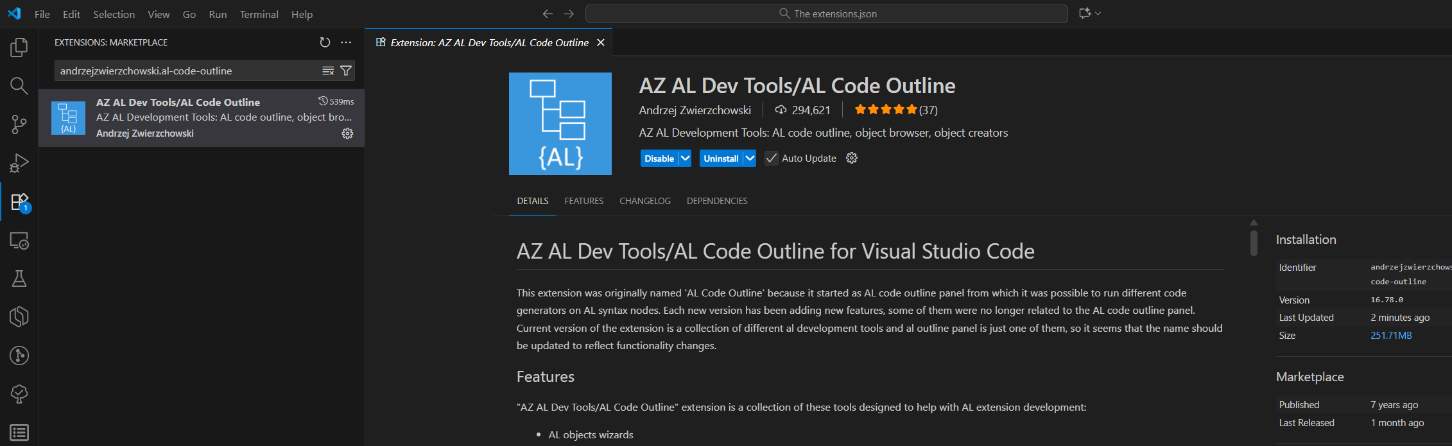The image size is (1452, 446).
Task: Switch to the CHANGELOG tab
Action: point(645,201)
